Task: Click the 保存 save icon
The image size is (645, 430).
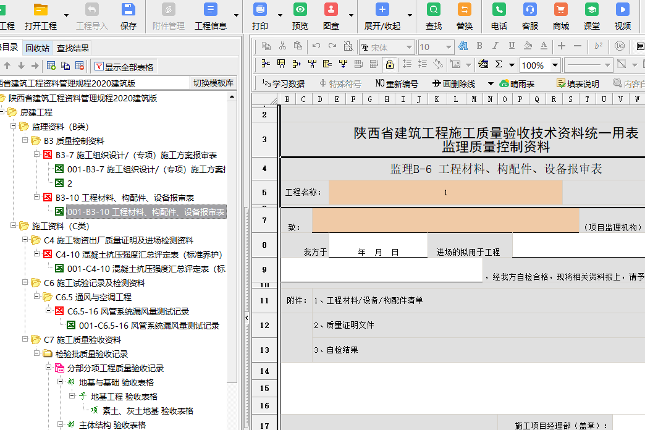Action: [x=129, y=10]
